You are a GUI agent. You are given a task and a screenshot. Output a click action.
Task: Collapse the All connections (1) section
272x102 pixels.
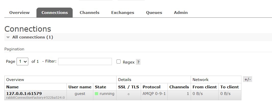click(x=33, y=37)
